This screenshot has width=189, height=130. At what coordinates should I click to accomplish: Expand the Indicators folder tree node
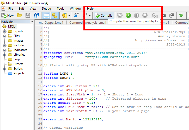point(5,50)
